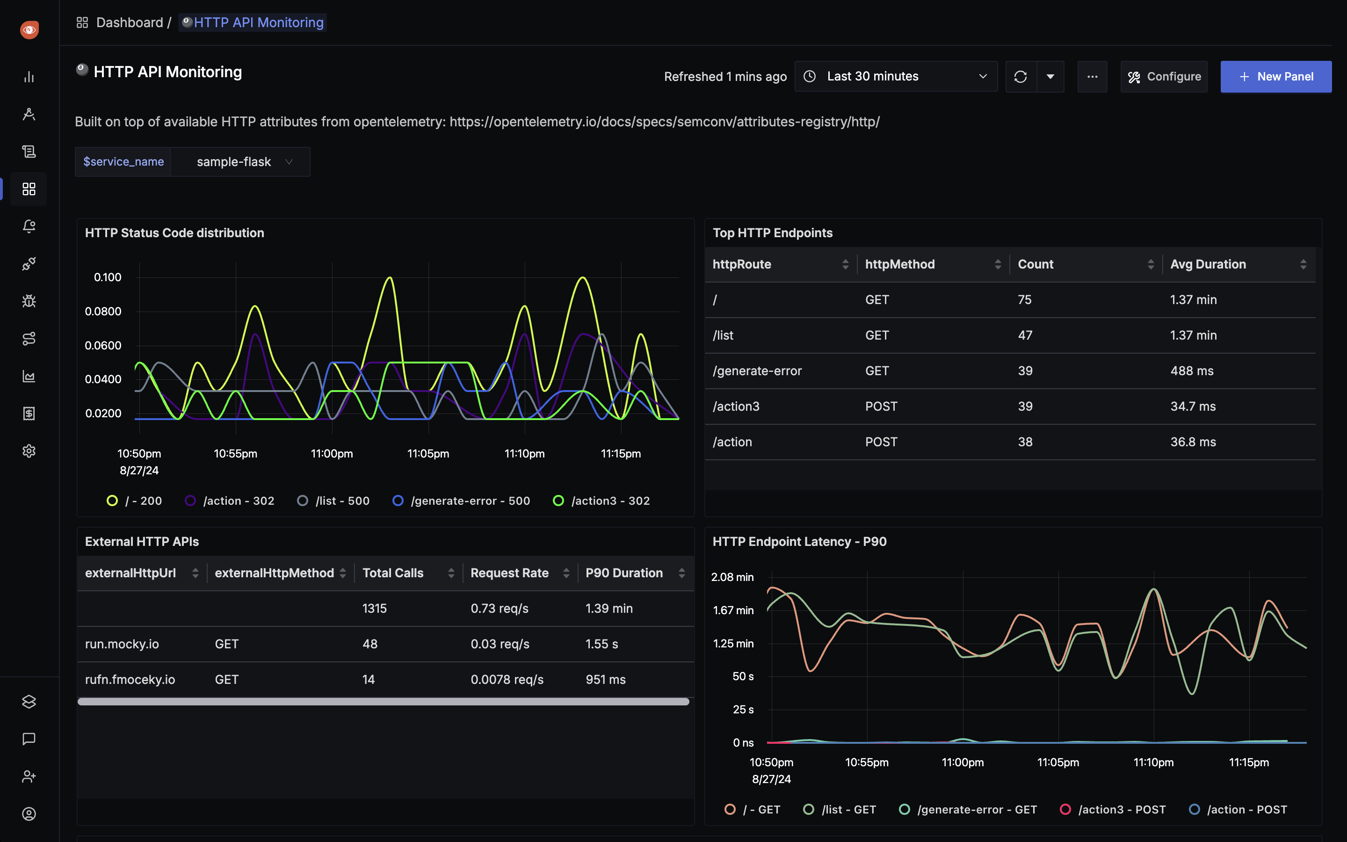This screenshot has width=1347, height=842.
Task: Toggle the '/list - 500' legend series
Action: [x=333, y=501]
